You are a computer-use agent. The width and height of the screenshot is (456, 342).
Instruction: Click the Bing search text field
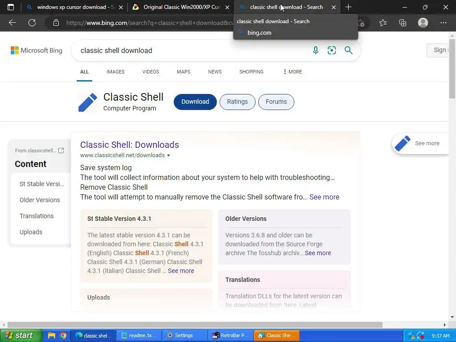click(x=192, y=50)
